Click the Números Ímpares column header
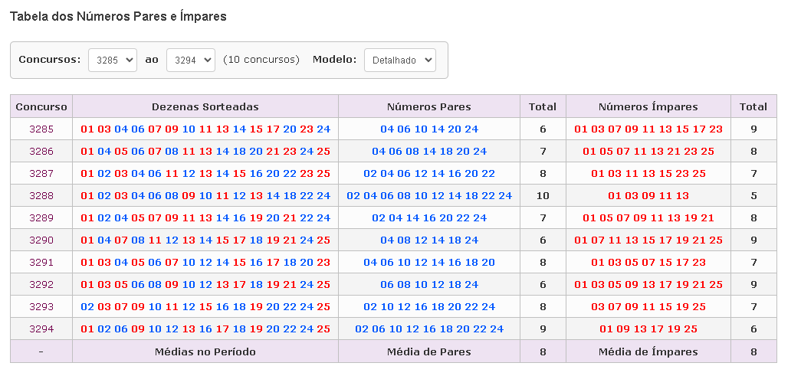This screenshot has width=801, height=376. click(x=648, y=106)
